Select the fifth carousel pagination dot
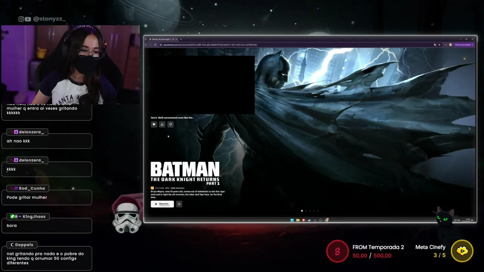The height and width of the screenshot is (272, 484). point(317,211)
